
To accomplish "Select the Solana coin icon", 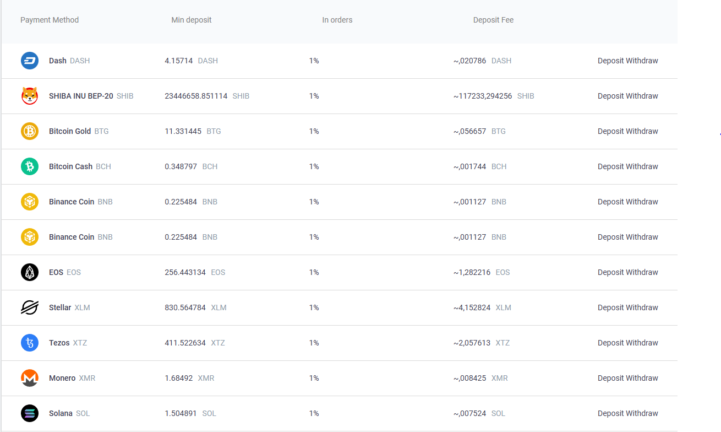I will coord(30,413).
